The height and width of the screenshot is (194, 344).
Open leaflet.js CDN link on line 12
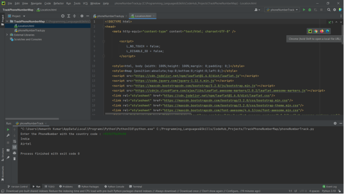point(187,76)
